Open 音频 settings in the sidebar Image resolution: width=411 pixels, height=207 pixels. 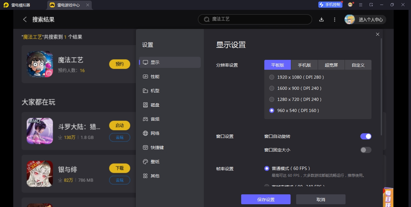[170, 119]
